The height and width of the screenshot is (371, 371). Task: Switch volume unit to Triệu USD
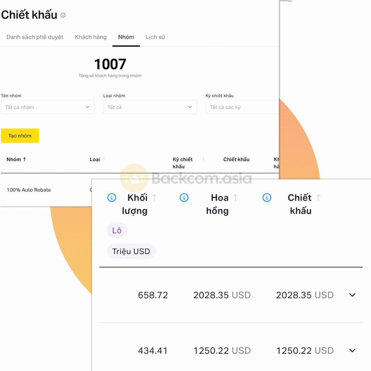[131, 251]
